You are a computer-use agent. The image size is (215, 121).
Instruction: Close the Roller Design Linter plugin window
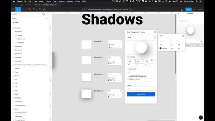[155, 32]
